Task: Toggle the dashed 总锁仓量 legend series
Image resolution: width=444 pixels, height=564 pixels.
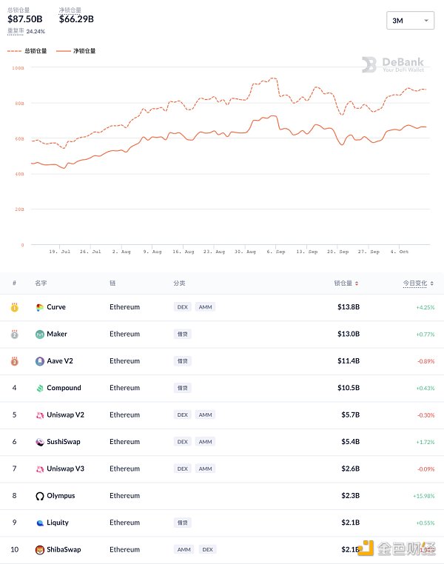Action: [27, 51]
